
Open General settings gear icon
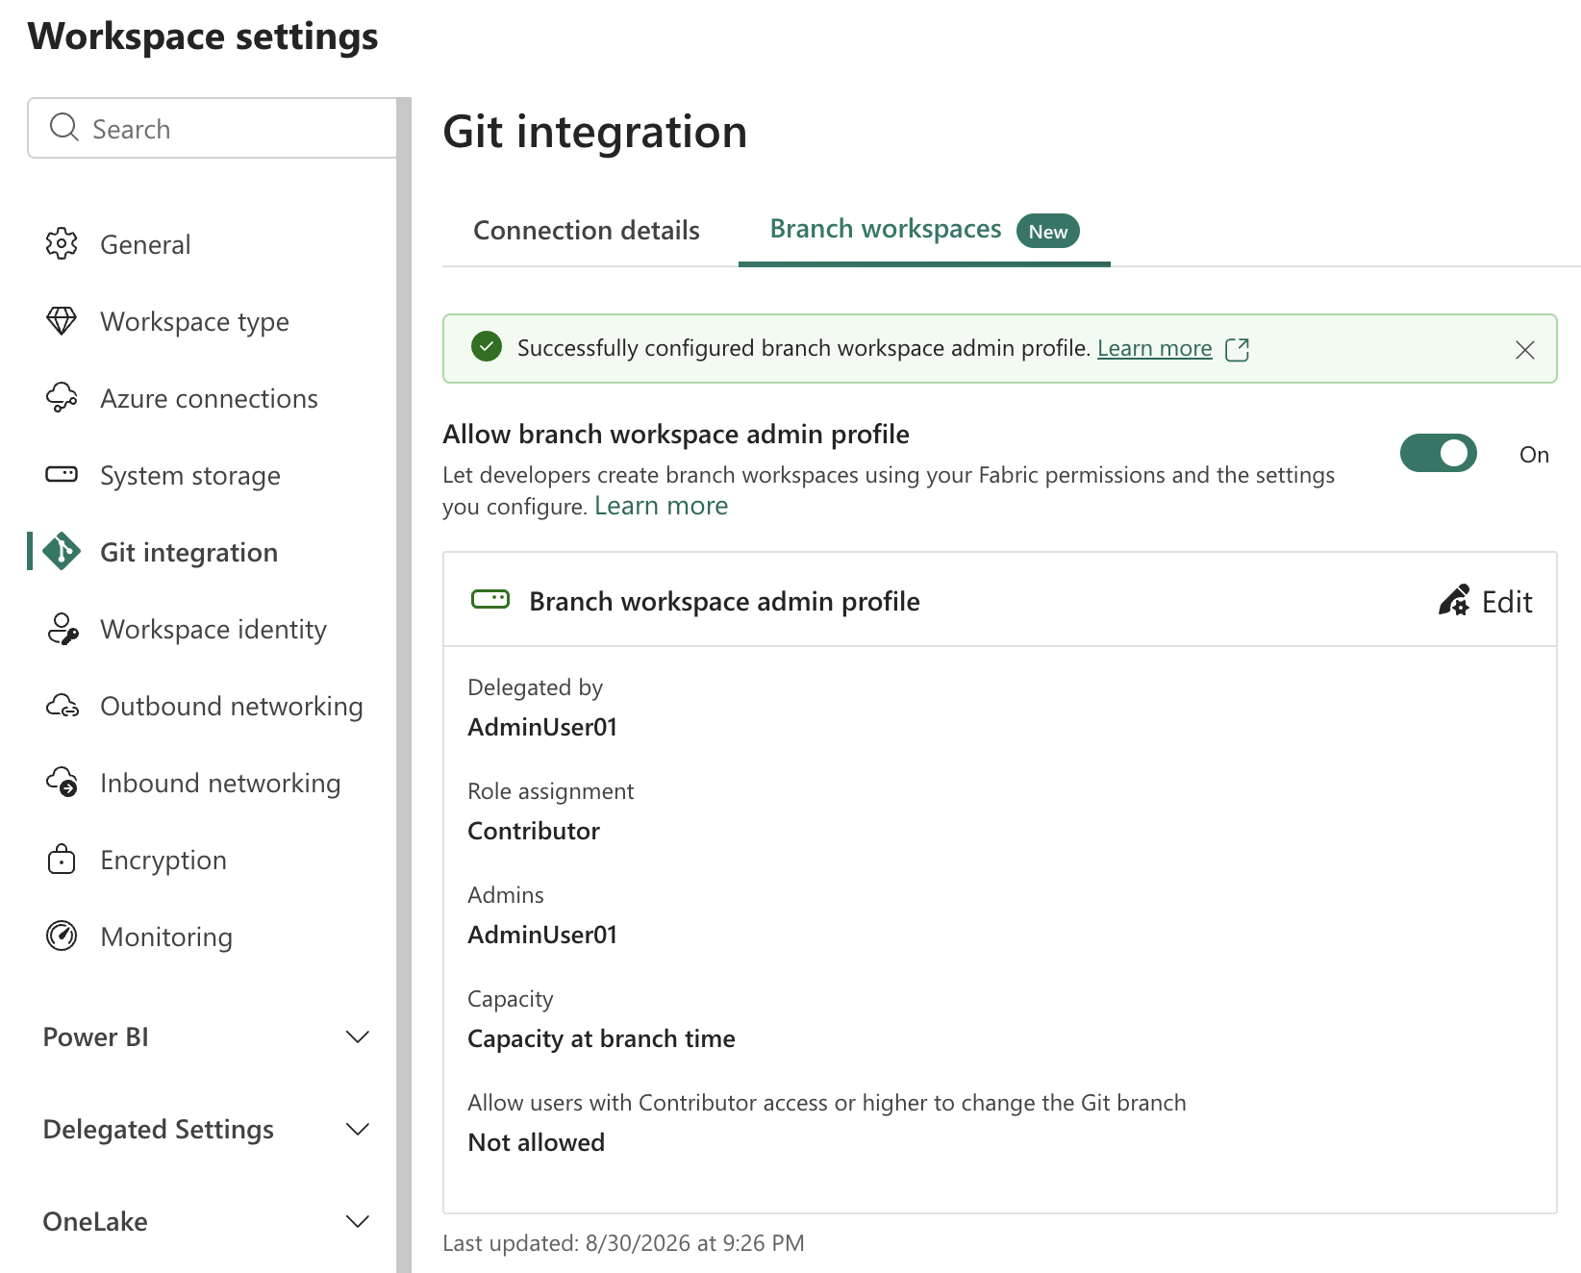pyautogui.click(x=62, y=244)
